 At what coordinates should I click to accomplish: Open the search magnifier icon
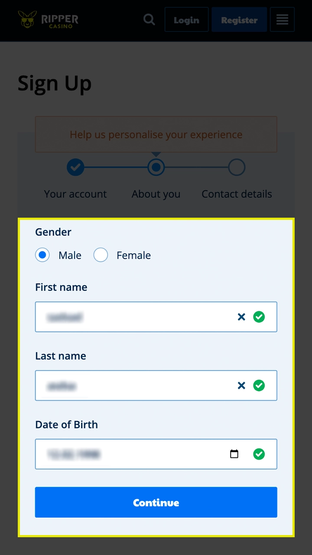pos(149,20)
